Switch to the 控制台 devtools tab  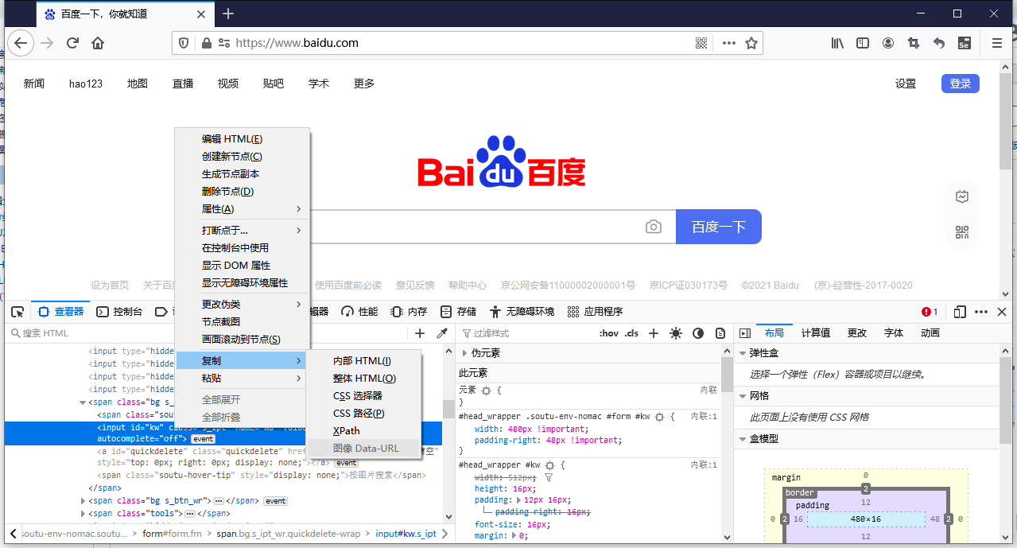119,312
